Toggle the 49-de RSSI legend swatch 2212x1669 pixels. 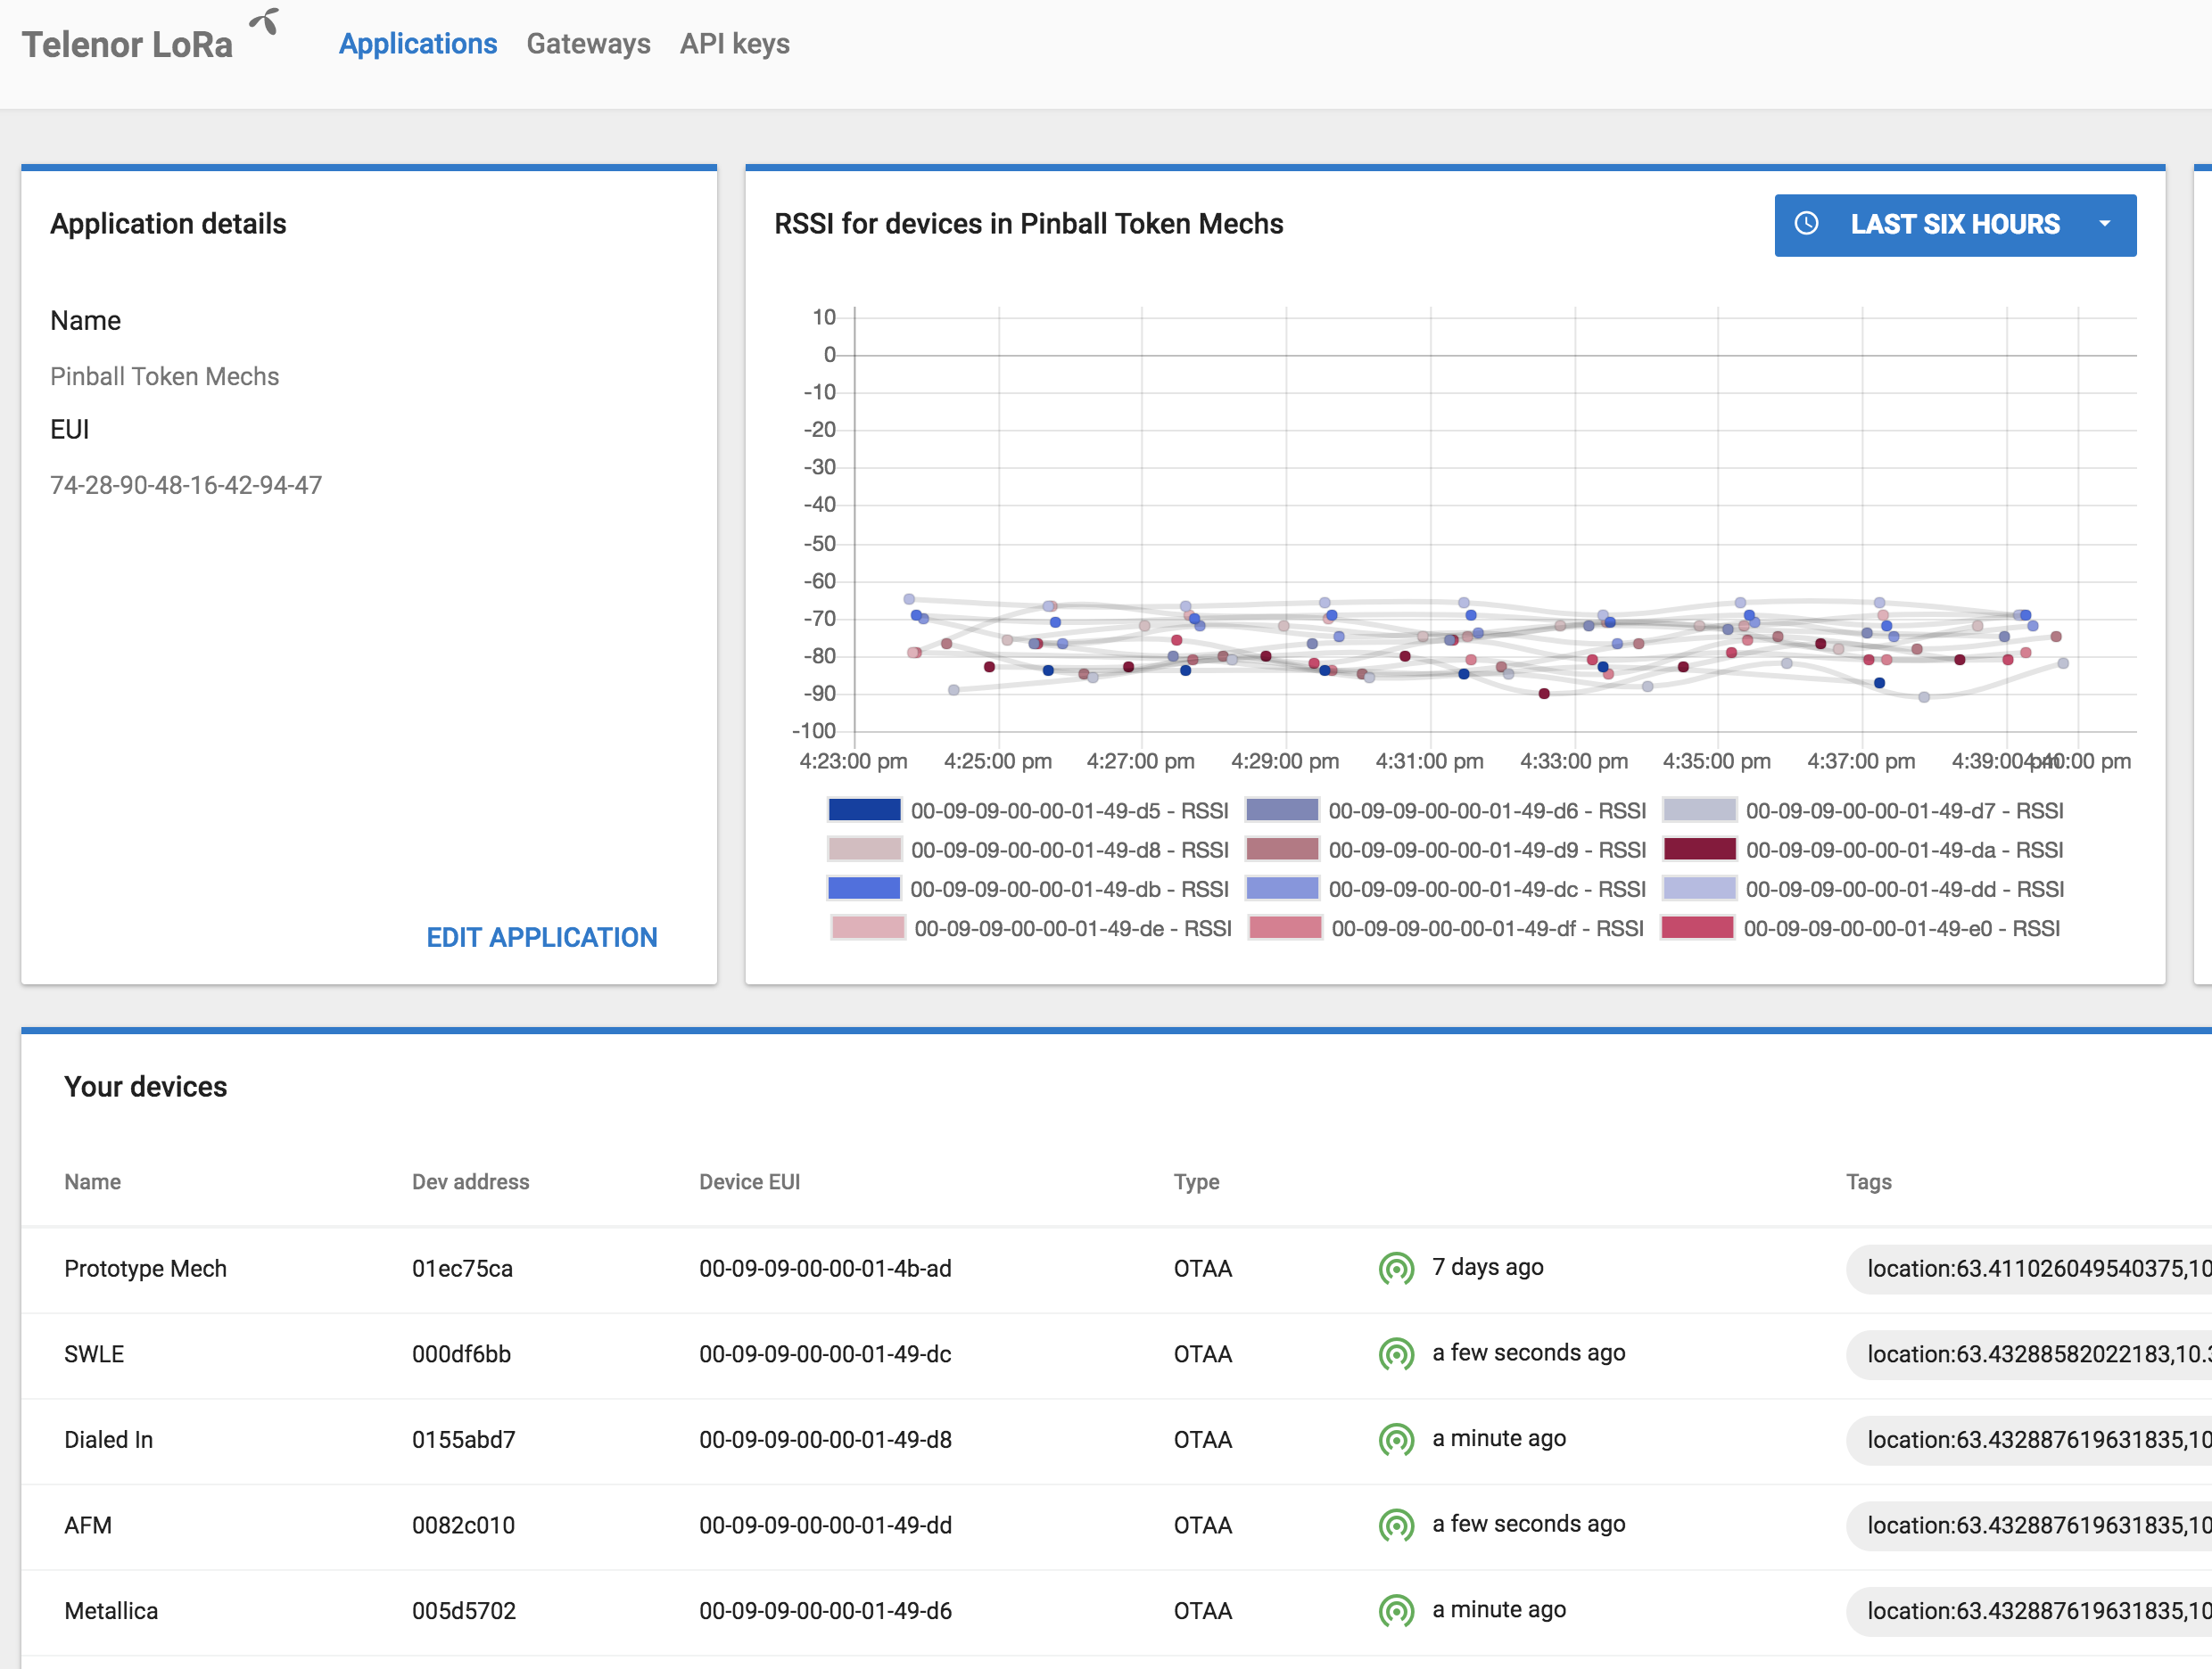tap(868, 928)
